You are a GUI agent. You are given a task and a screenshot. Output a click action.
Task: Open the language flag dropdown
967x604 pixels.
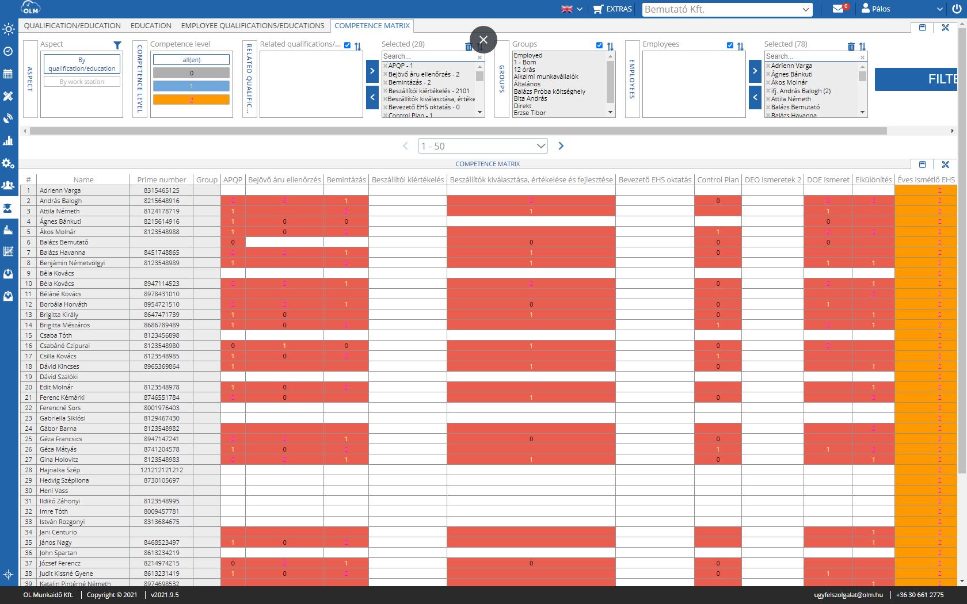572,9
